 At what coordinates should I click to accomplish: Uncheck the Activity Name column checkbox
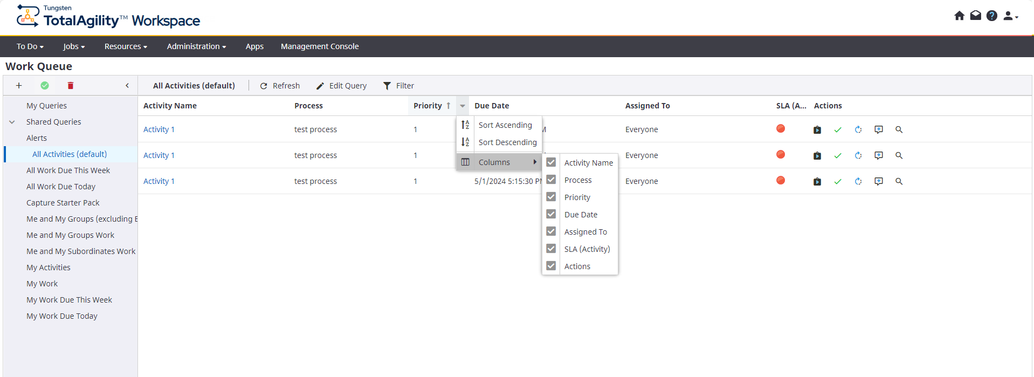(551, 162)
